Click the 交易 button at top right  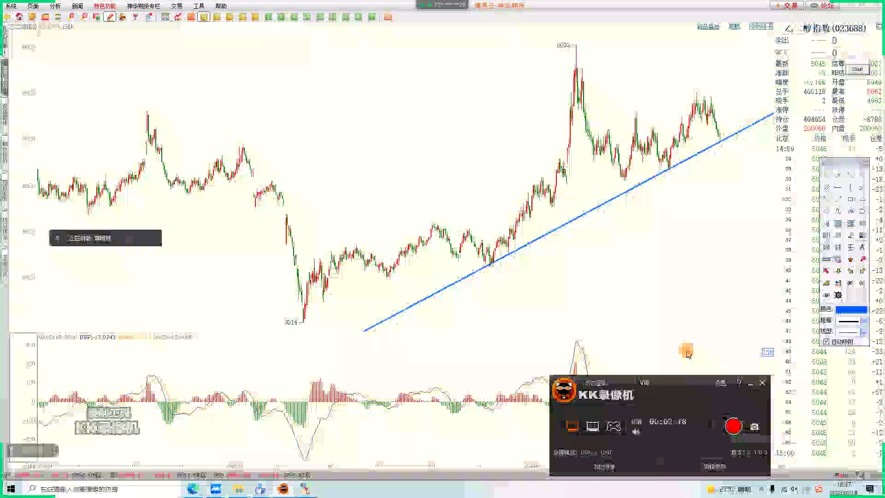(x=787, y=6)
